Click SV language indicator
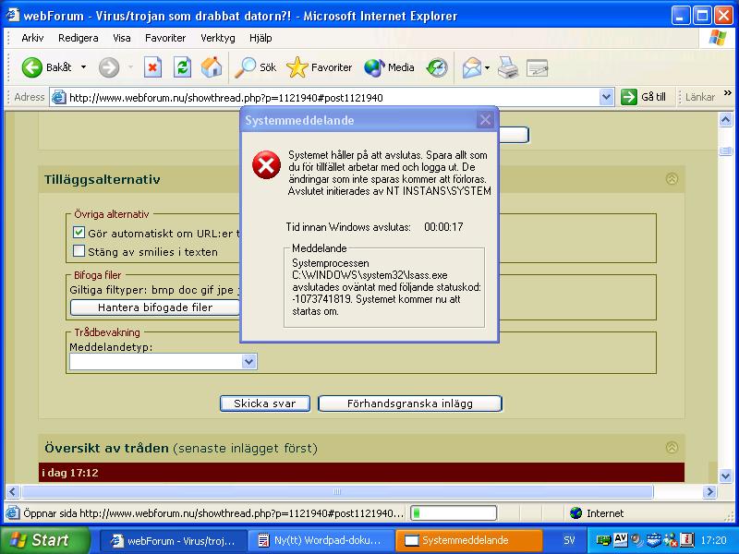Viewport: 739px width, 554px height. [x=569, y=541]
